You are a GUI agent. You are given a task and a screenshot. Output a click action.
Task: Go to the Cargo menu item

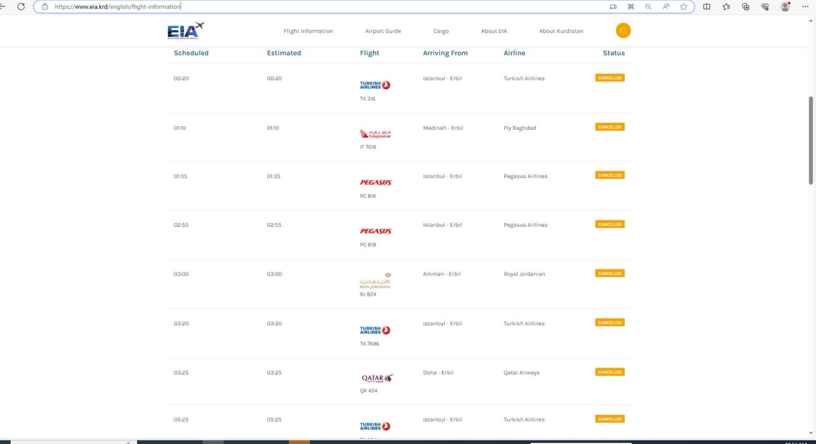[441, 31]
